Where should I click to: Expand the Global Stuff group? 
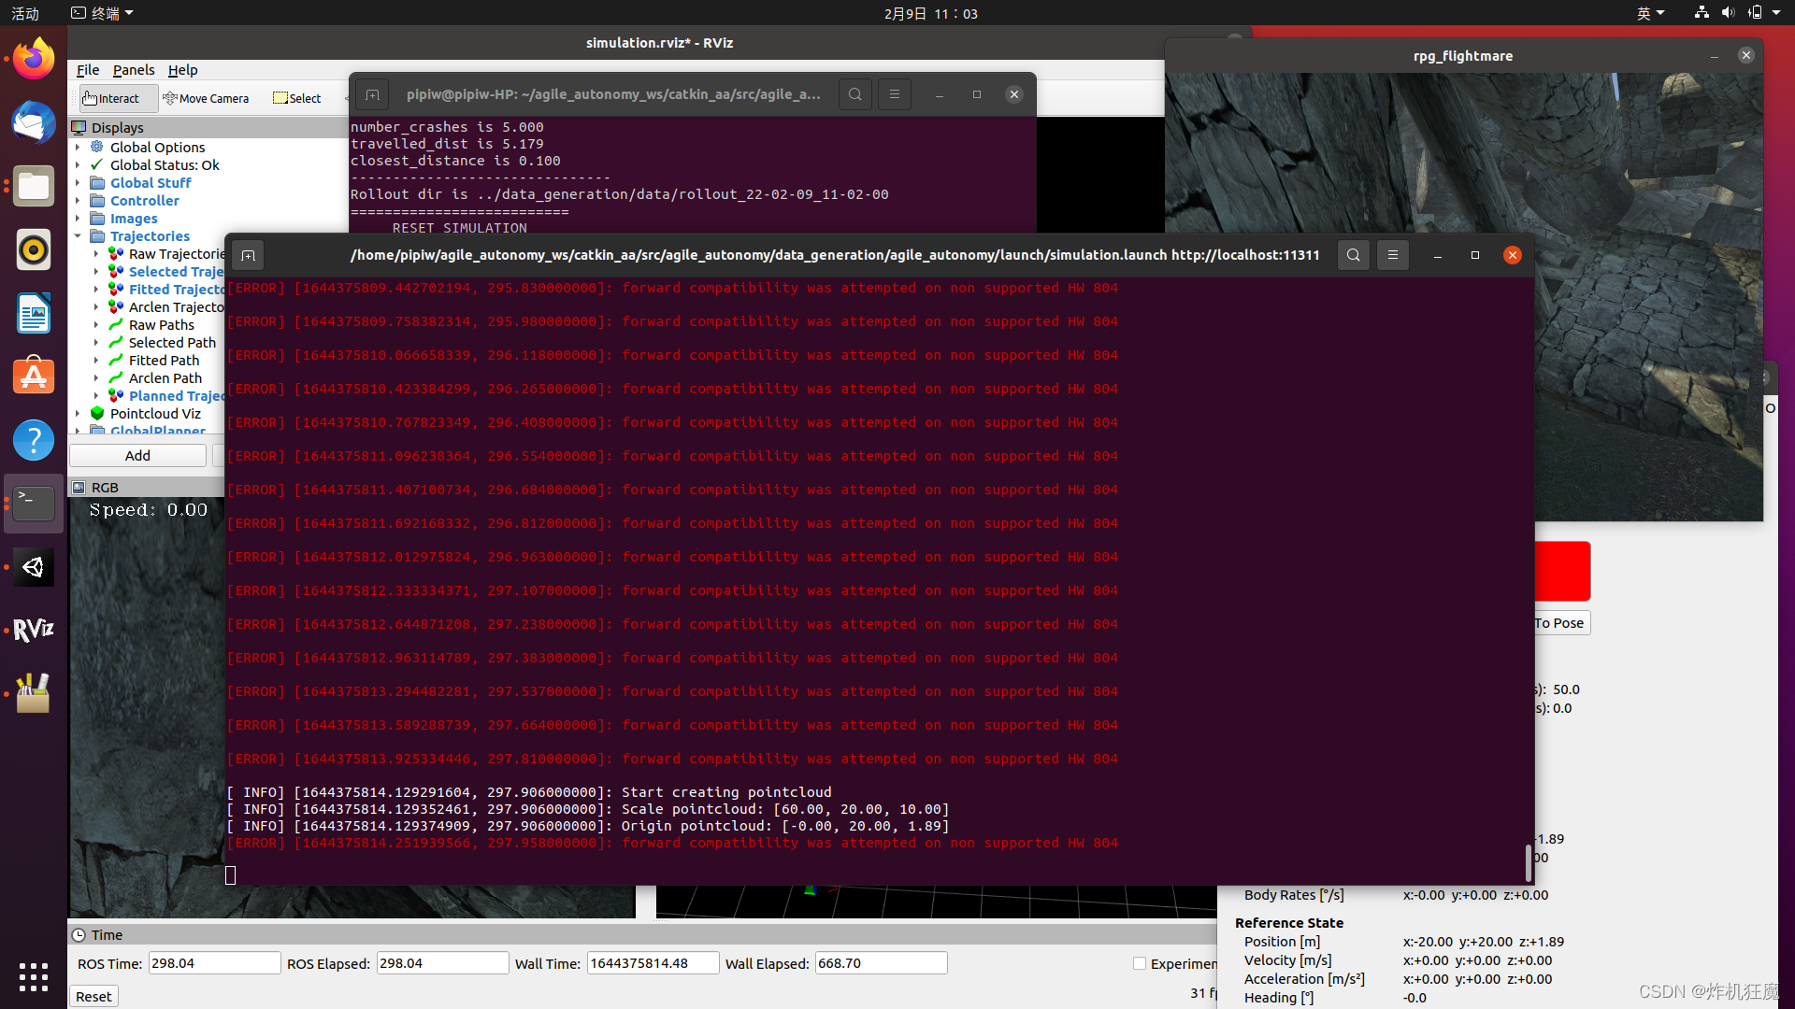(x=78, y=183)
